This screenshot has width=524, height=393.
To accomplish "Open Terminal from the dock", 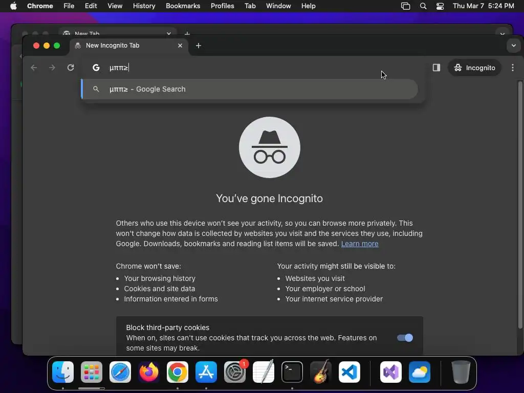I will pyautogui.click(x=292, y=372).
